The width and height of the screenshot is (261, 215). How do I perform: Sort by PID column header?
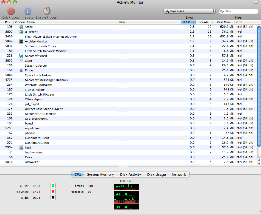point(7,22)
